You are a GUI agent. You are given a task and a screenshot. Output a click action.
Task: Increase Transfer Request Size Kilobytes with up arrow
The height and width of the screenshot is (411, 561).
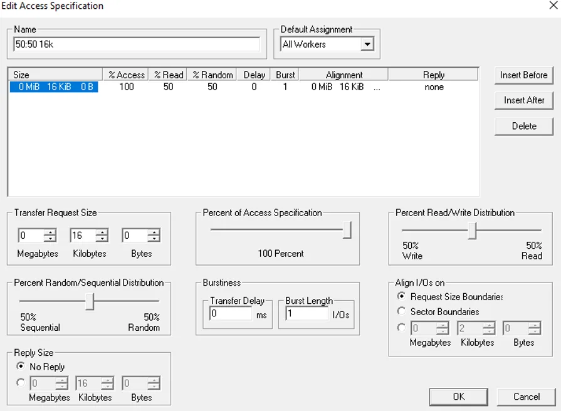(x=102, y=232)
